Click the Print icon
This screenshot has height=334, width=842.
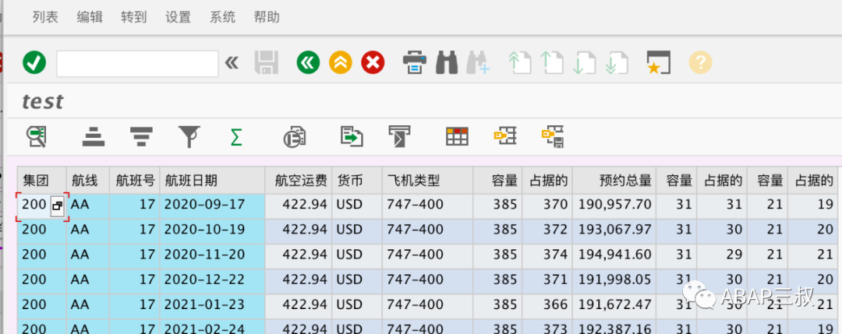click(415, 63)
